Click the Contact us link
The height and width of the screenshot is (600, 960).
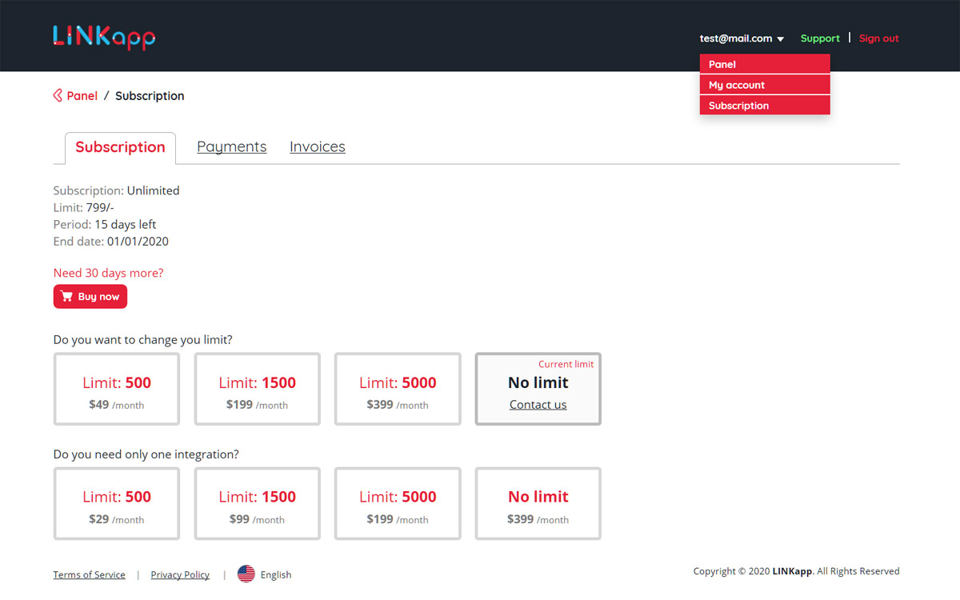[x=538, y=405]
